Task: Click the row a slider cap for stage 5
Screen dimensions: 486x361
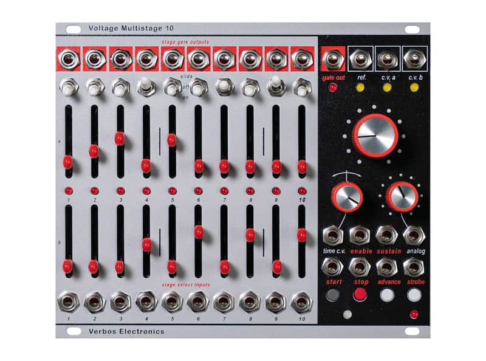Action: tap(172, 140)
